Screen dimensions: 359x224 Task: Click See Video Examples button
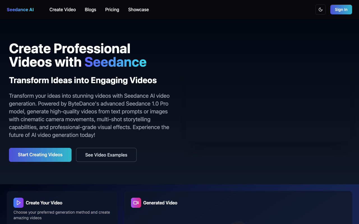click(x=106, y=155)
